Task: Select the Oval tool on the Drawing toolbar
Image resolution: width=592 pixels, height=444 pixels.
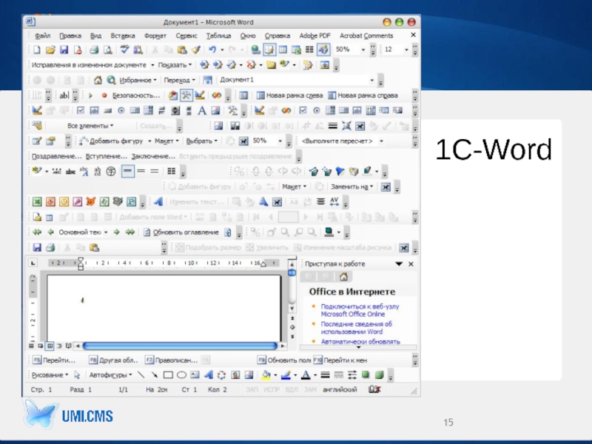Action: 181,375
